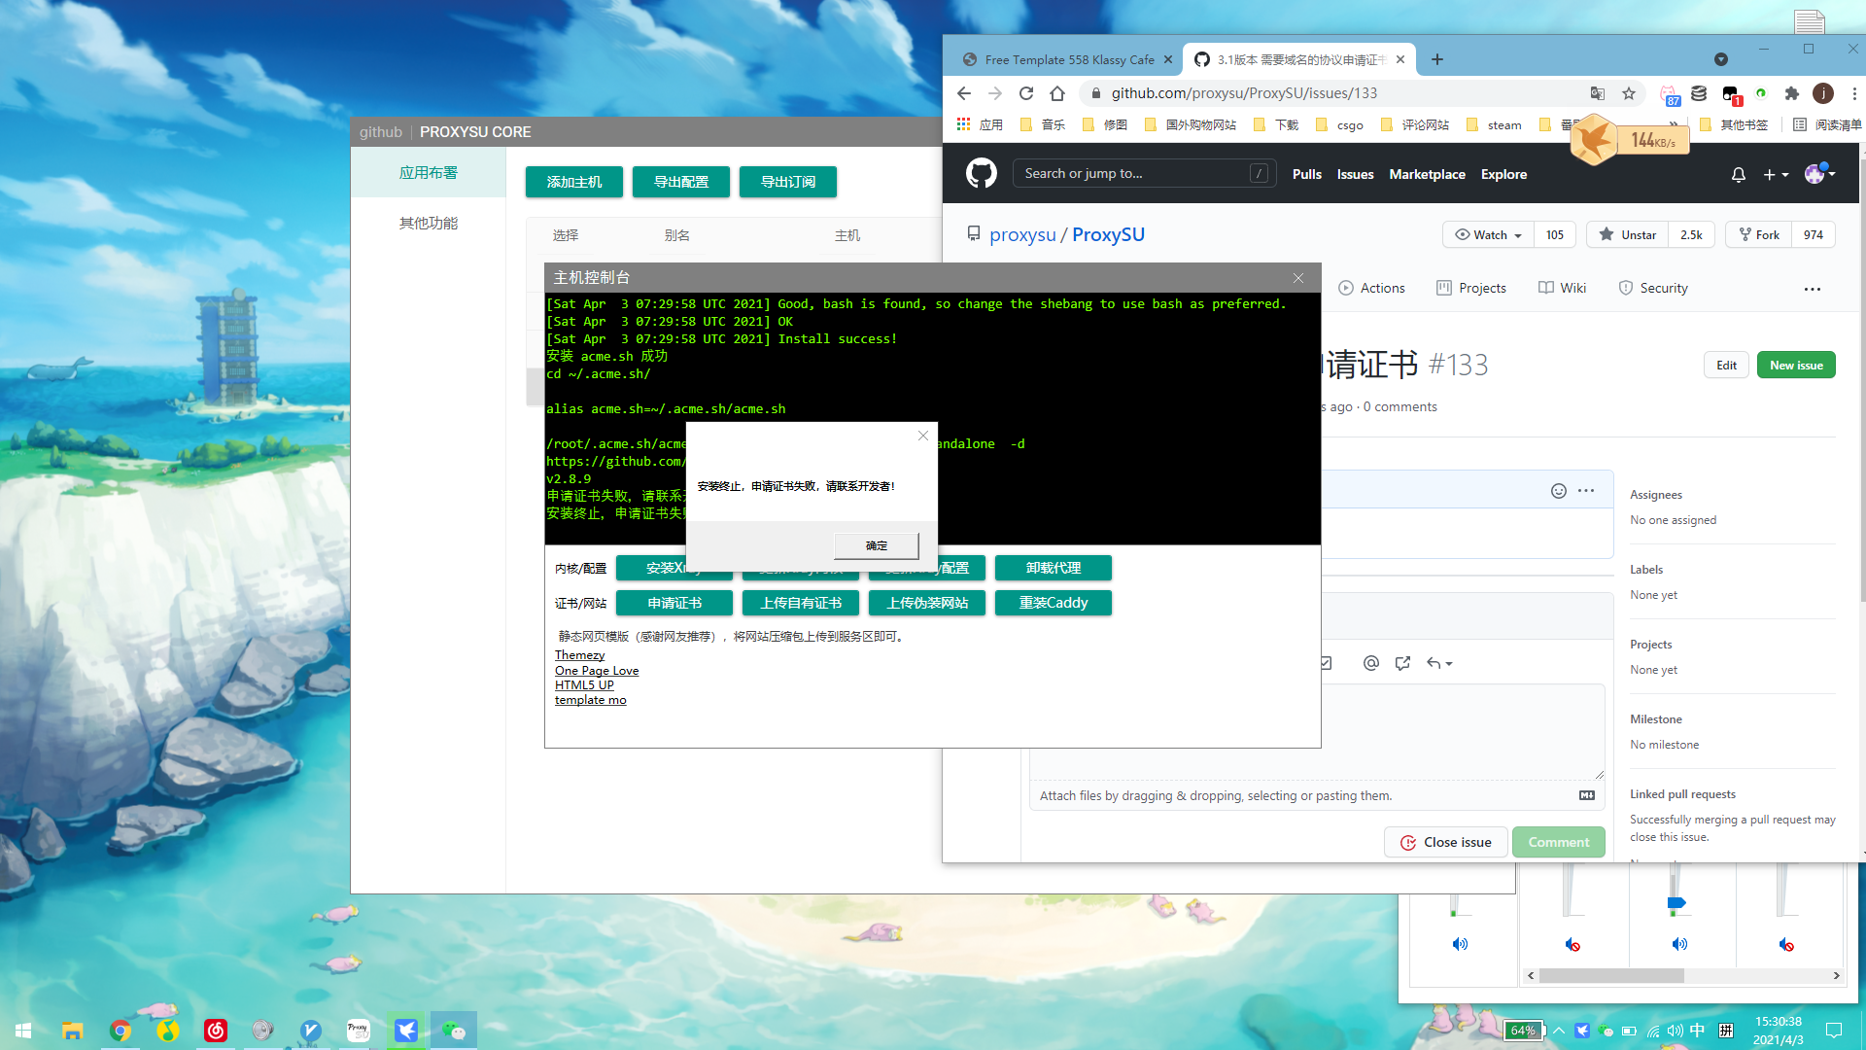This screenshot has height=1050, width=1866.
Task: Click the Markdown supported icon
Action: tap(1587, 795)
